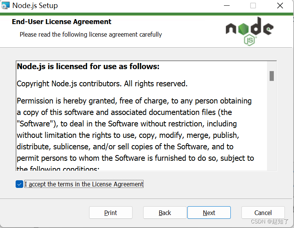
Task: Click the 'End-User License Agreement' header
Action: tap(62, 22)
